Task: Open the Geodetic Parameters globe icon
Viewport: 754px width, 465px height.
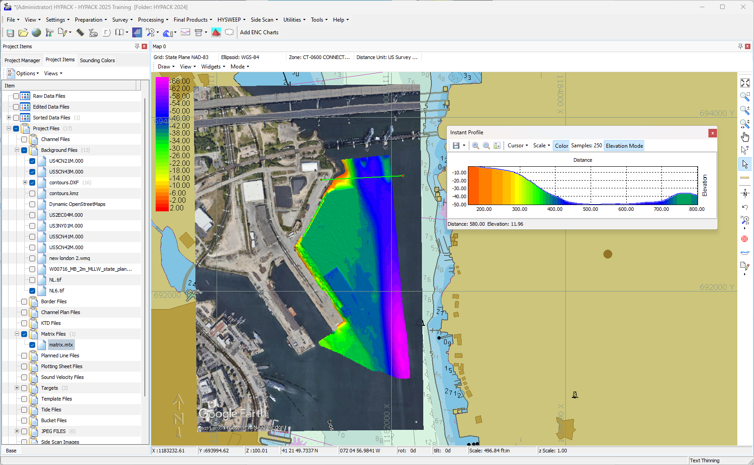Action: [37, 32]
